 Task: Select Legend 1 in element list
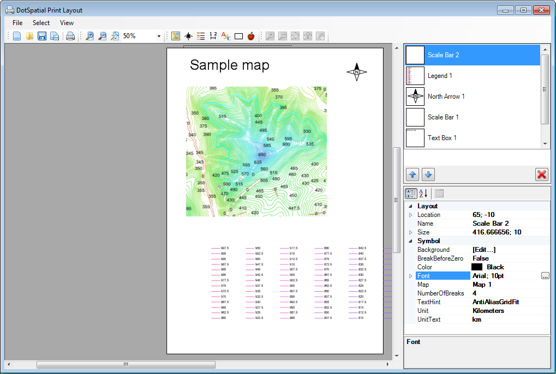473,76
